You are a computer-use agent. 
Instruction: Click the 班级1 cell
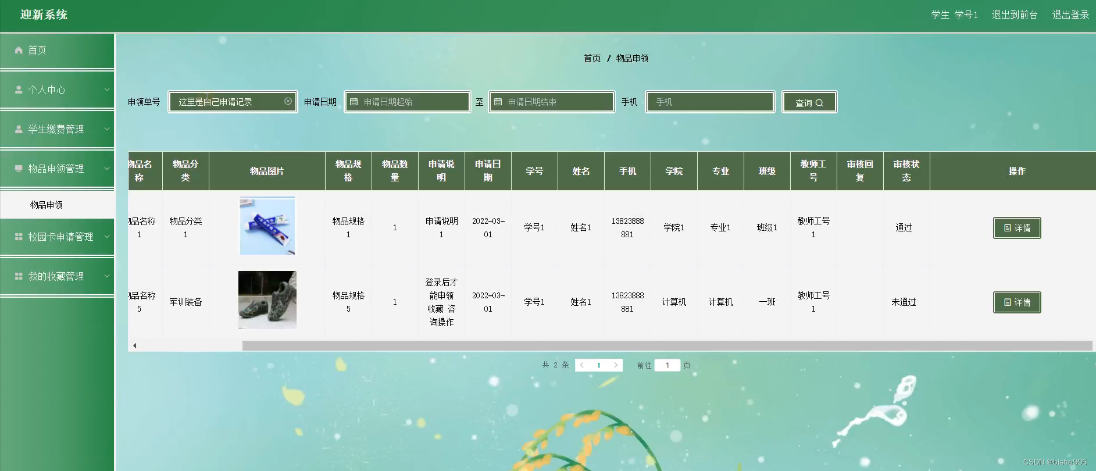pos(767,227)
